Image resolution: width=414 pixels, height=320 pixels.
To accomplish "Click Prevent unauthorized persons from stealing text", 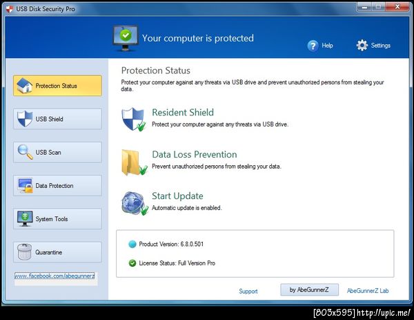I will coord(216,167).
